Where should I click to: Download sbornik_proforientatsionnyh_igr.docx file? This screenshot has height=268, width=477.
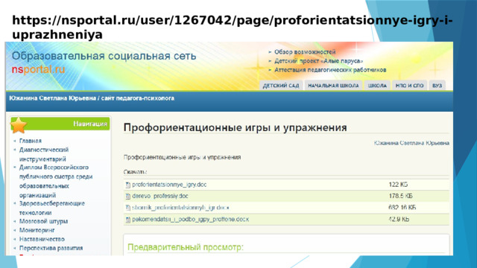180,208
